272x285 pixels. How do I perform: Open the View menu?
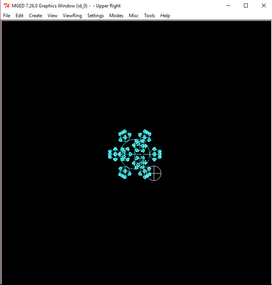coord(52,16)
